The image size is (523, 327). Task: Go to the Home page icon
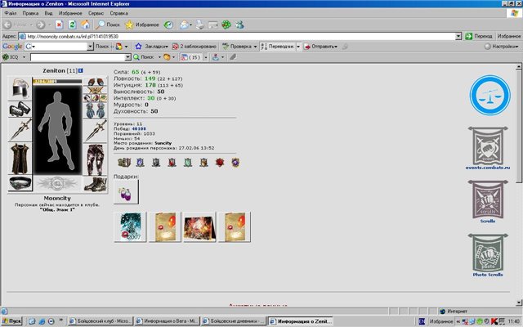[85, 25]
